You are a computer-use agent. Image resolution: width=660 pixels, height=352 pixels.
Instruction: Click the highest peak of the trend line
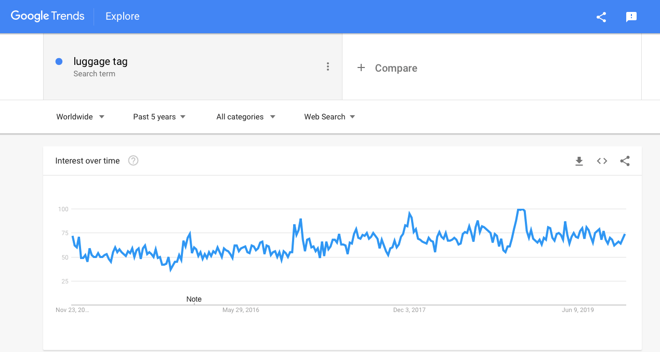pos(521,210)
